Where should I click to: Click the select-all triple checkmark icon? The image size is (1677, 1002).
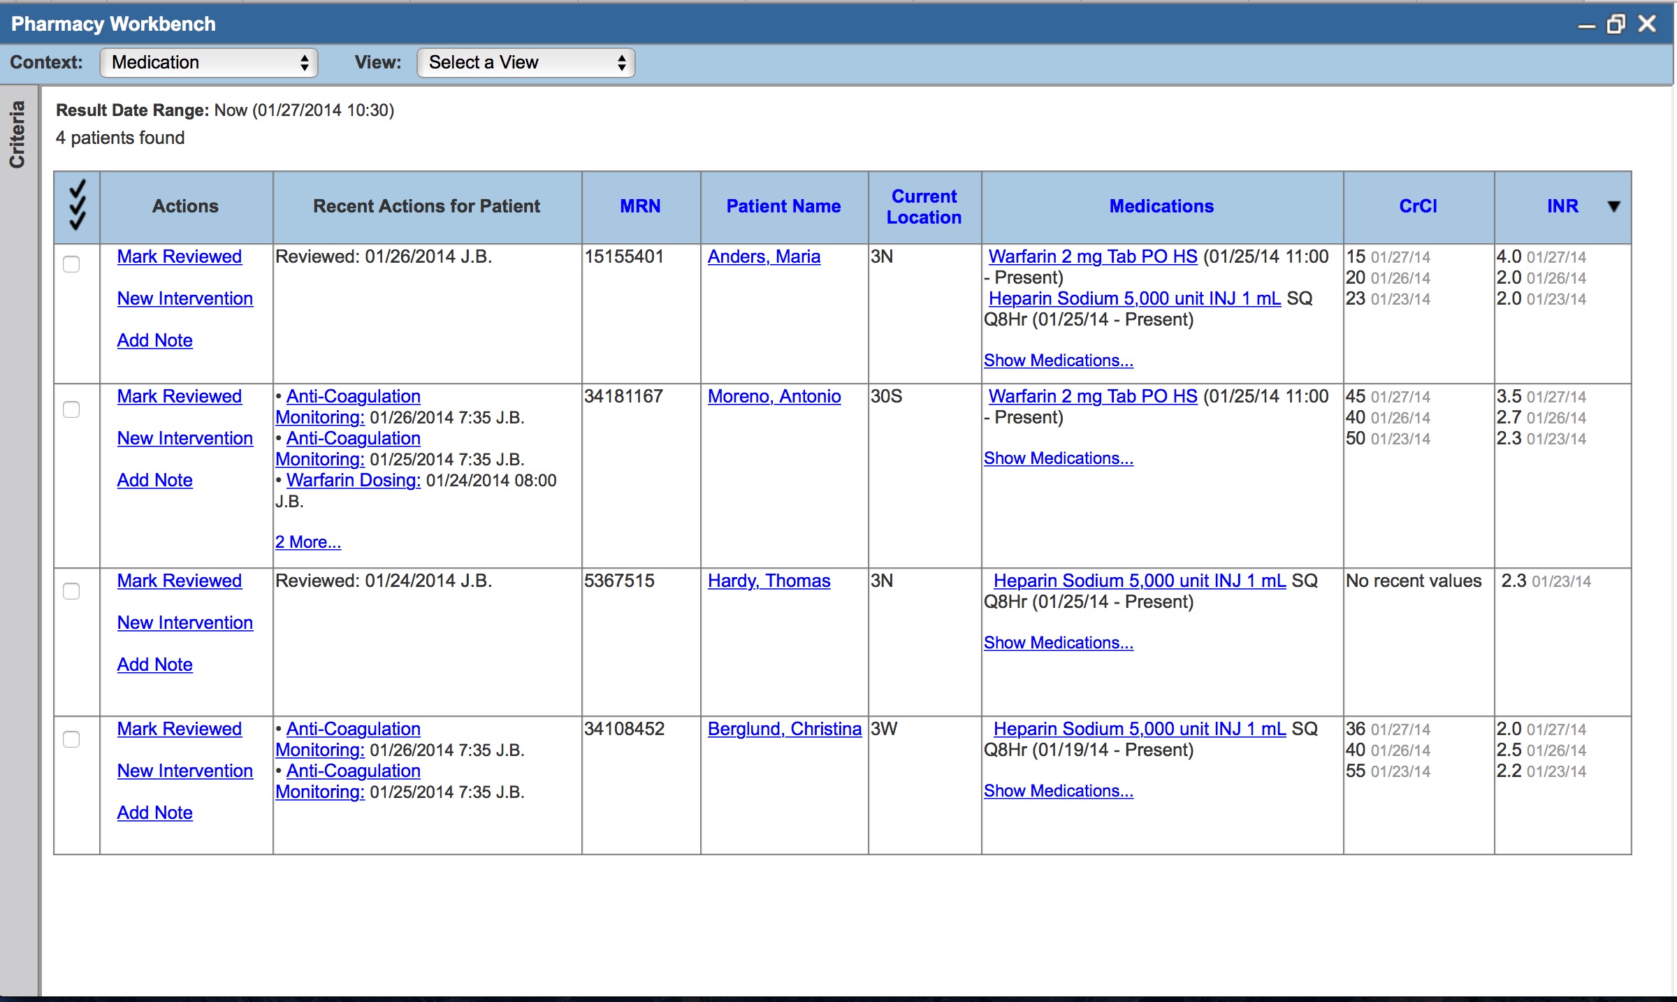point(78,205)
